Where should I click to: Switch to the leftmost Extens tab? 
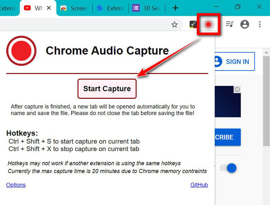click(x=8, y=8)
